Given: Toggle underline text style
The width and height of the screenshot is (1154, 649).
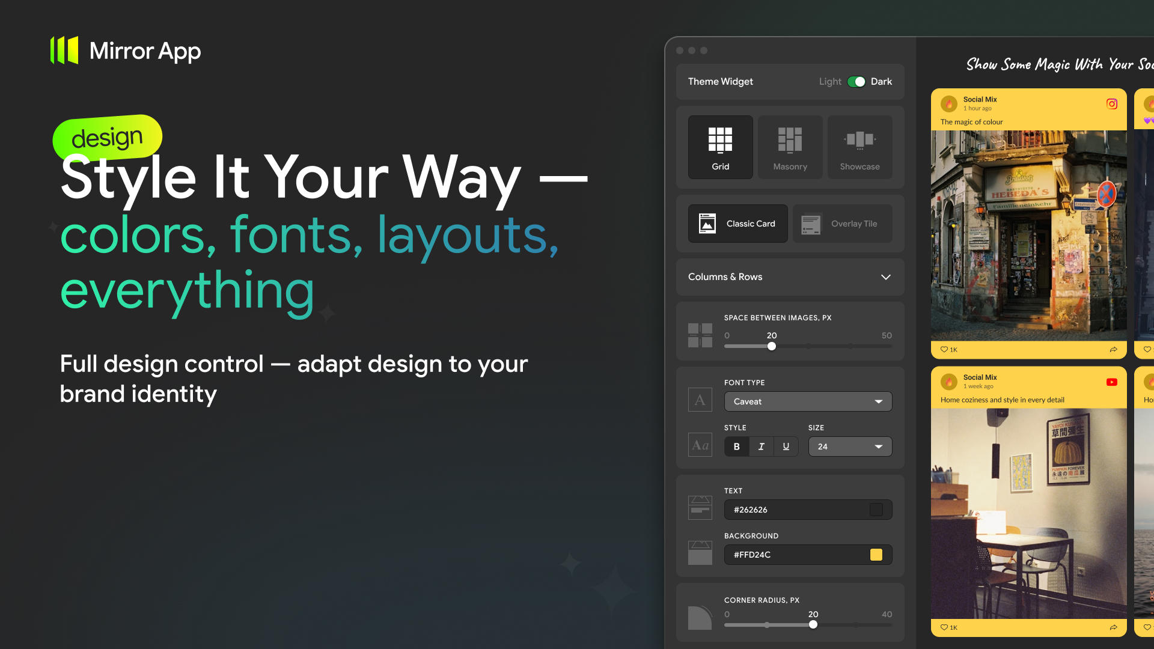Looking at the screenshot, I should pos(786,446).
